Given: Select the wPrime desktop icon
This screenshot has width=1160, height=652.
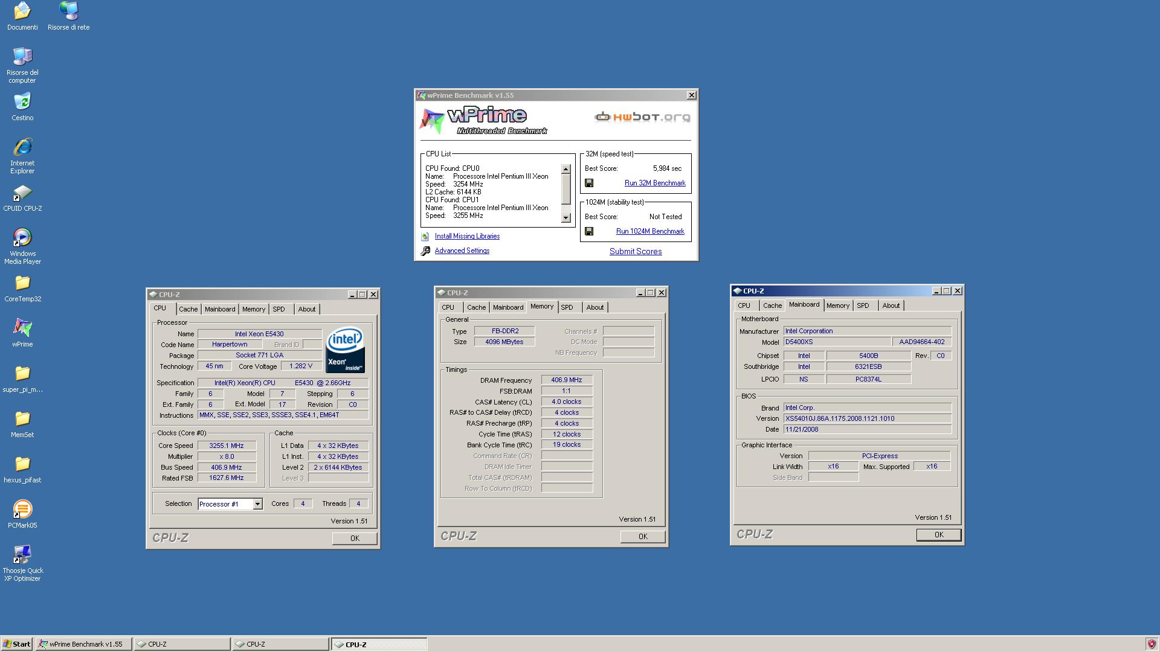Looking at the screenshot, I should pos(22,333).
